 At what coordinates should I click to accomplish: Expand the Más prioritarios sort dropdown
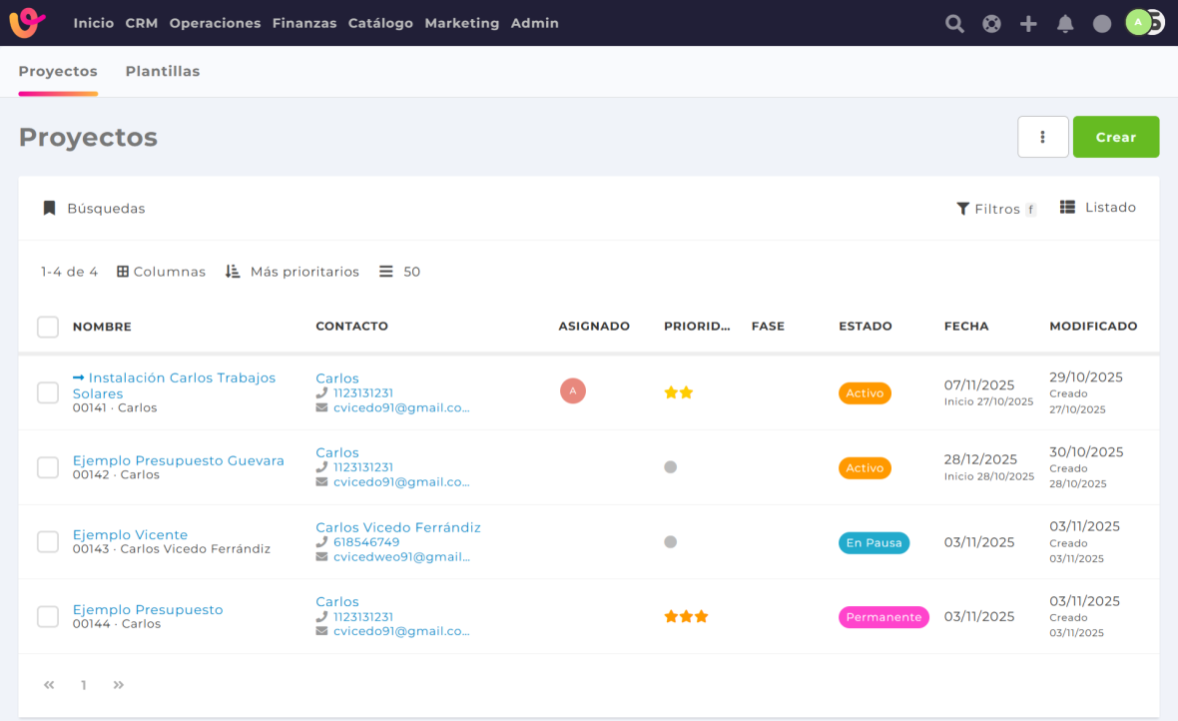coord(293,272)
